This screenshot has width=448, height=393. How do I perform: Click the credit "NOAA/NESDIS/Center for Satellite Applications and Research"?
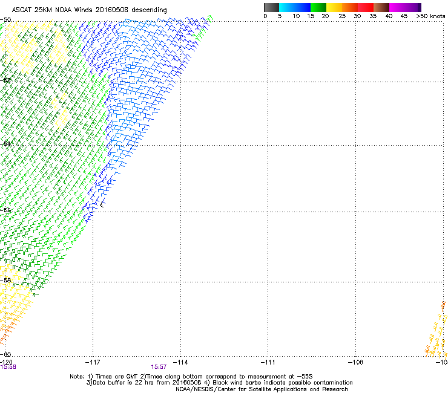click(262, 389)
